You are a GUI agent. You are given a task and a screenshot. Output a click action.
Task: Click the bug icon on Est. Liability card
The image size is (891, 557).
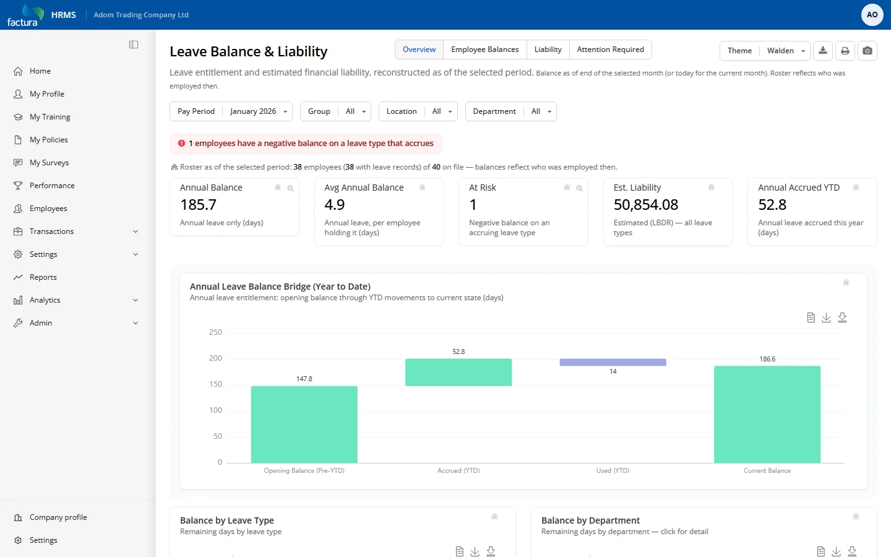click(x=712, y=188)
